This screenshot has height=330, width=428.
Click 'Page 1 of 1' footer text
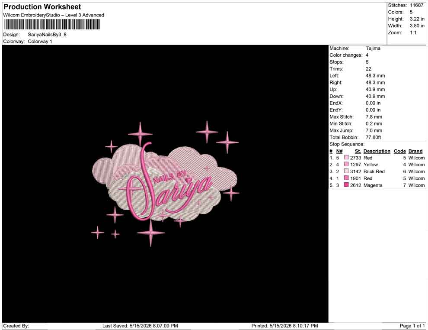click(412, 326)
